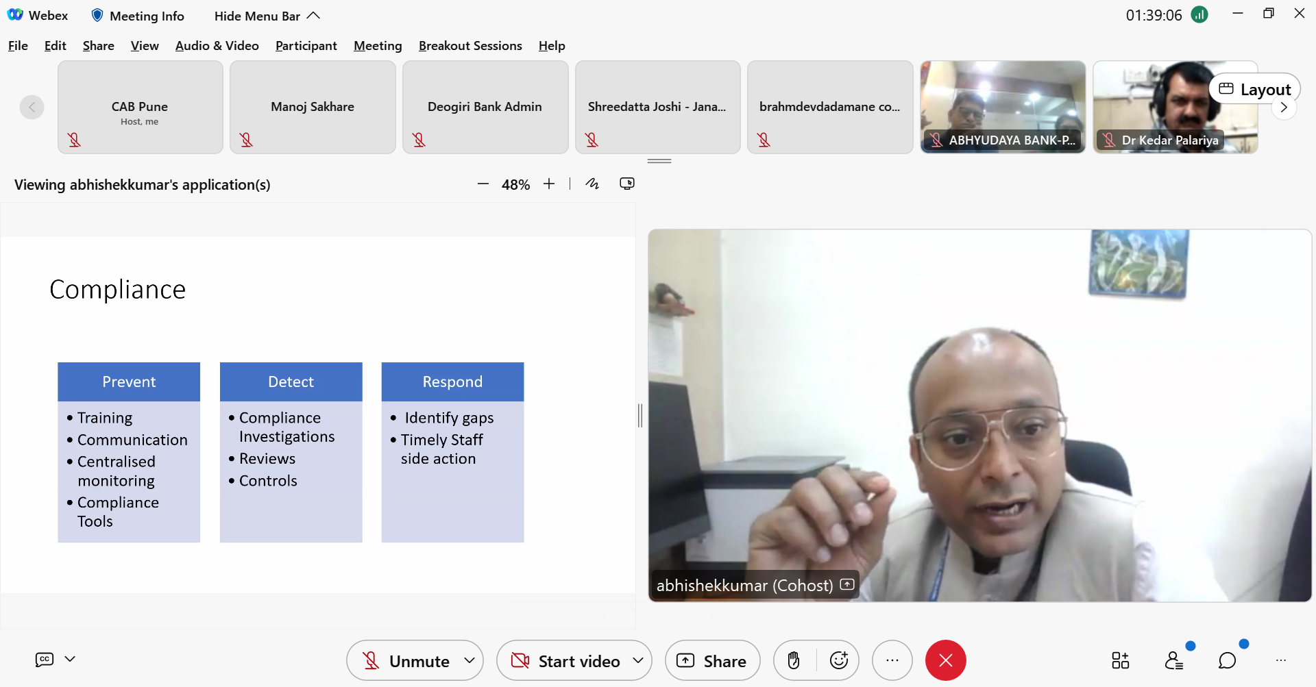Screen dimensions: 1316x687
Task: Click the red leave meeting button
Action: [945, 660]
